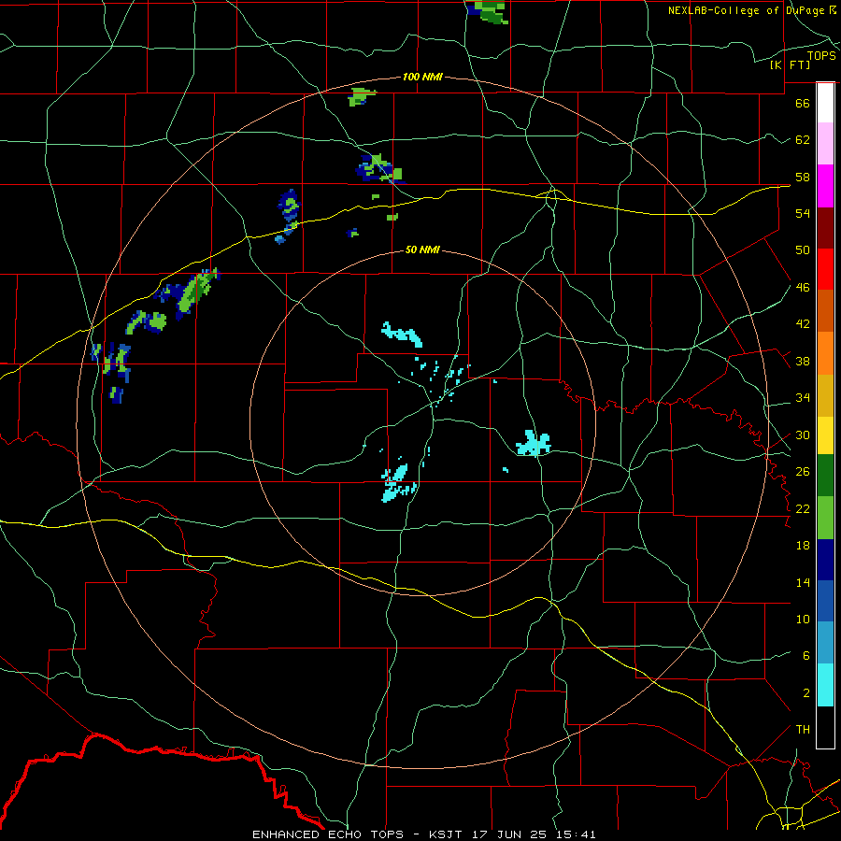Click the legend value 54
The width and height of the screenshot is (841, 841).
click(803, 213)
